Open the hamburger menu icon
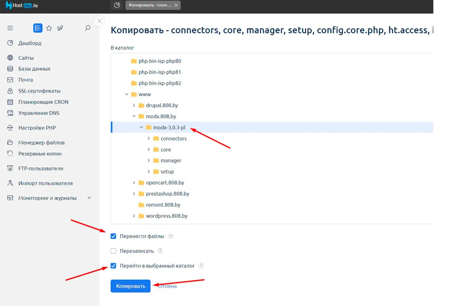 (x=10, y=28)
